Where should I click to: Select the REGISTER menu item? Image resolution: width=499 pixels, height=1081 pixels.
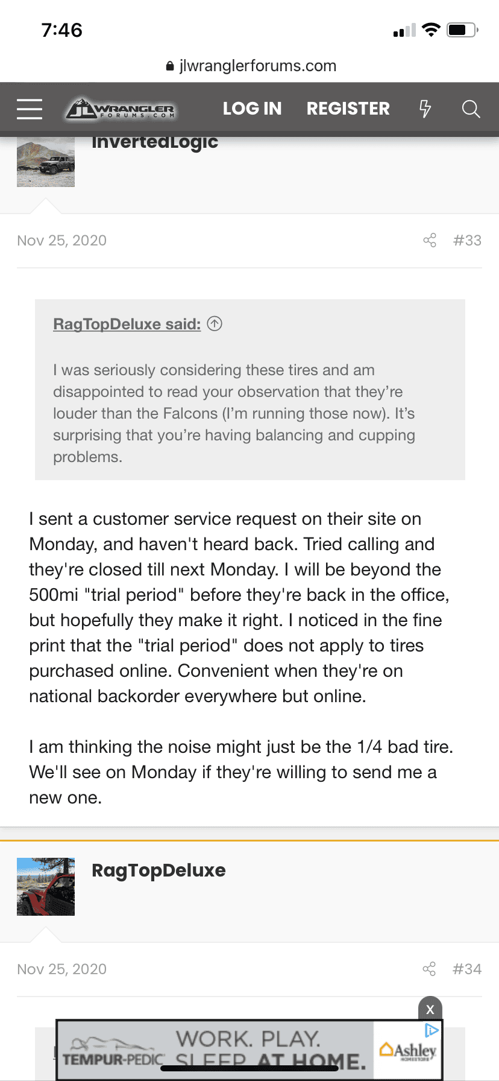click(x=348, y=109)
